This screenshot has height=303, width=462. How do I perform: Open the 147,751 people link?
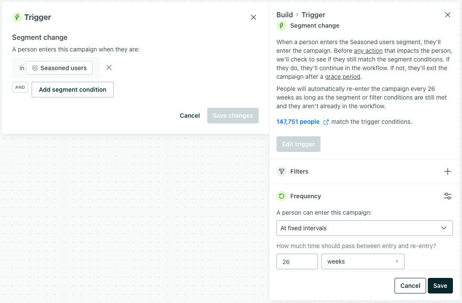tap(298, 122)
